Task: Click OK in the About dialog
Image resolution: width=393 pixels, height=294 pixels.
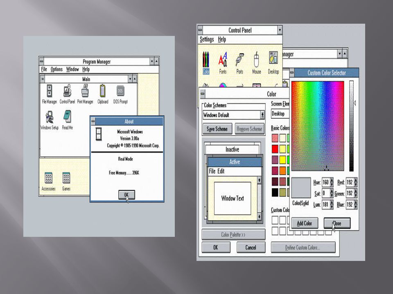Action: (x=126, y=195)
